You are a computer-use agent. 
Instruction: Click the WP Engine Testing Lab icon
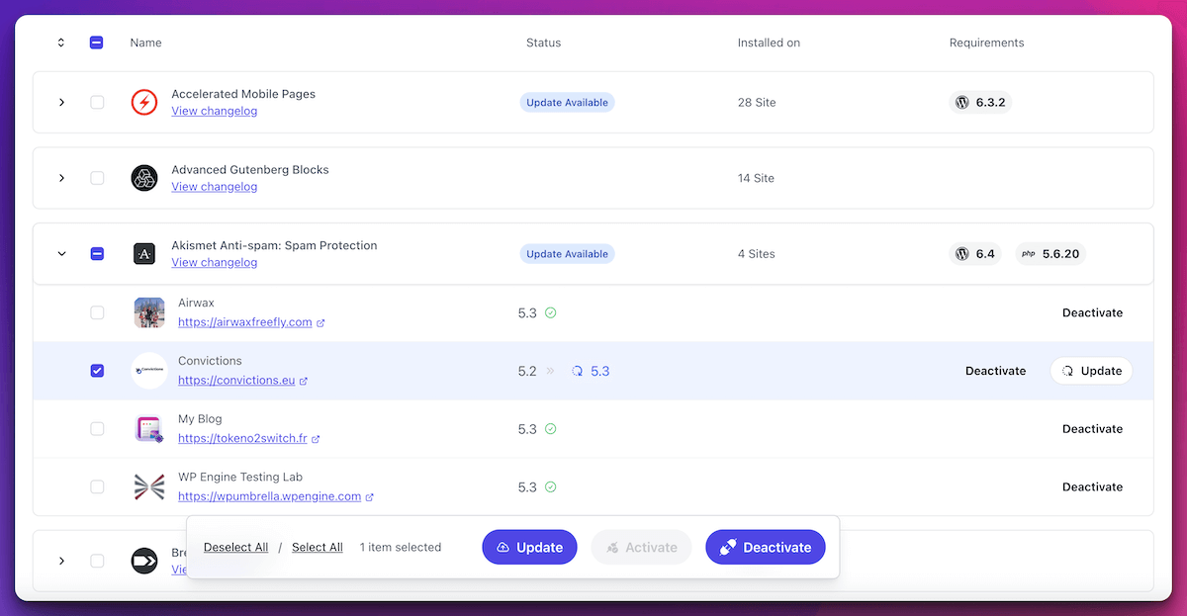click(x=149, y=486)
